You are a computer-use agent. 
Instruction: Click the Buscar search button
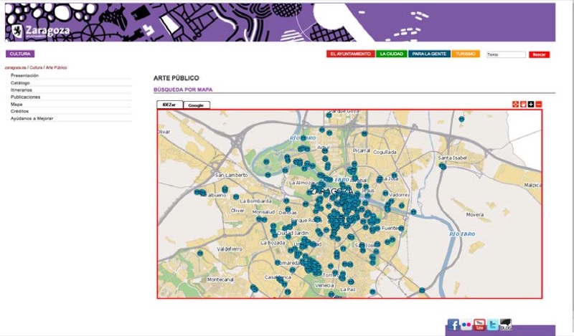click(539, 54)
